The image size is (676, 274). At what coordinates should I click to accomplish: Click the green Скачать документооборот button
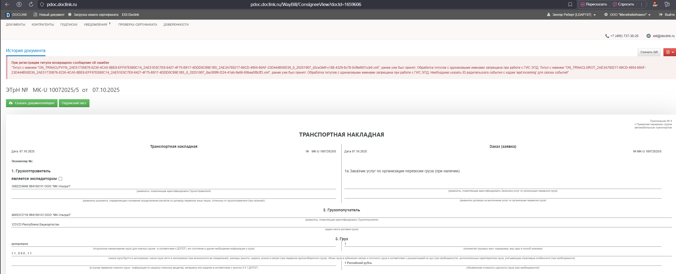(x=32, y=103)
